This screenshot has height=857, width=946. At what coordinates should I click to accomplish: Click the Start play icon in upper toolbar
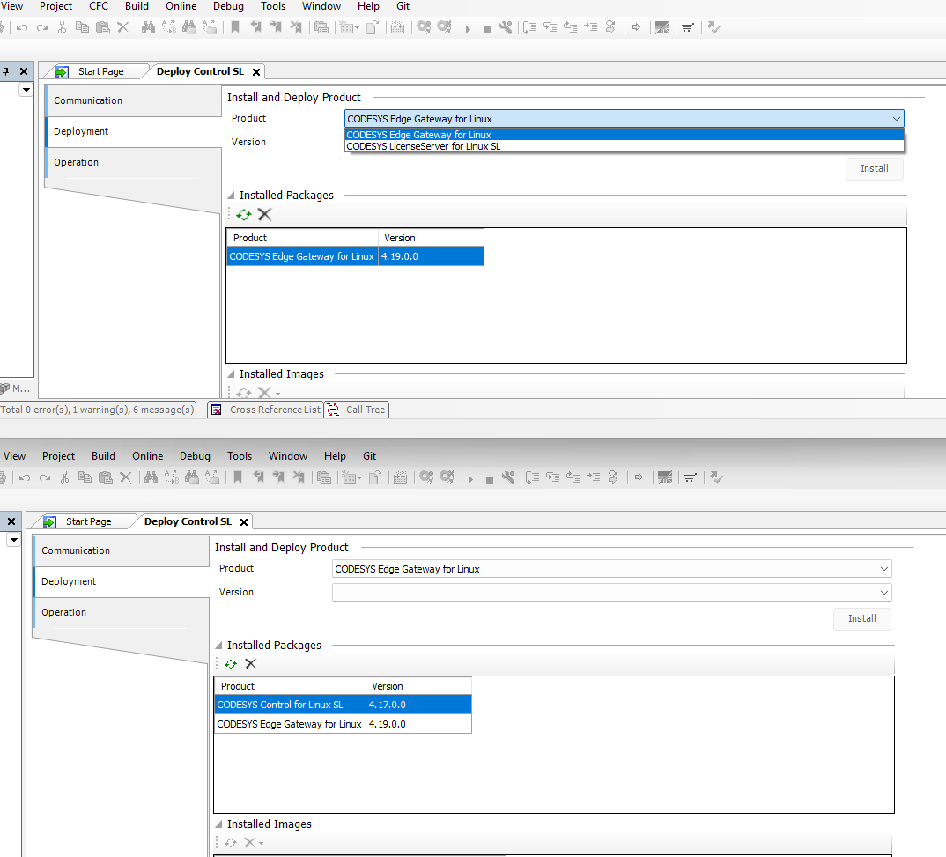point(469,28)
